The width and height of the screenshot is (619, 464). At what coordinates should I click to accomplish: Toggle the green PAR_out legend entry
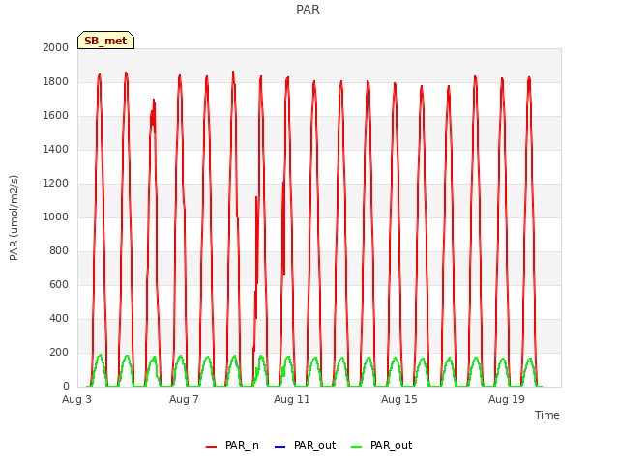(381, 446)
